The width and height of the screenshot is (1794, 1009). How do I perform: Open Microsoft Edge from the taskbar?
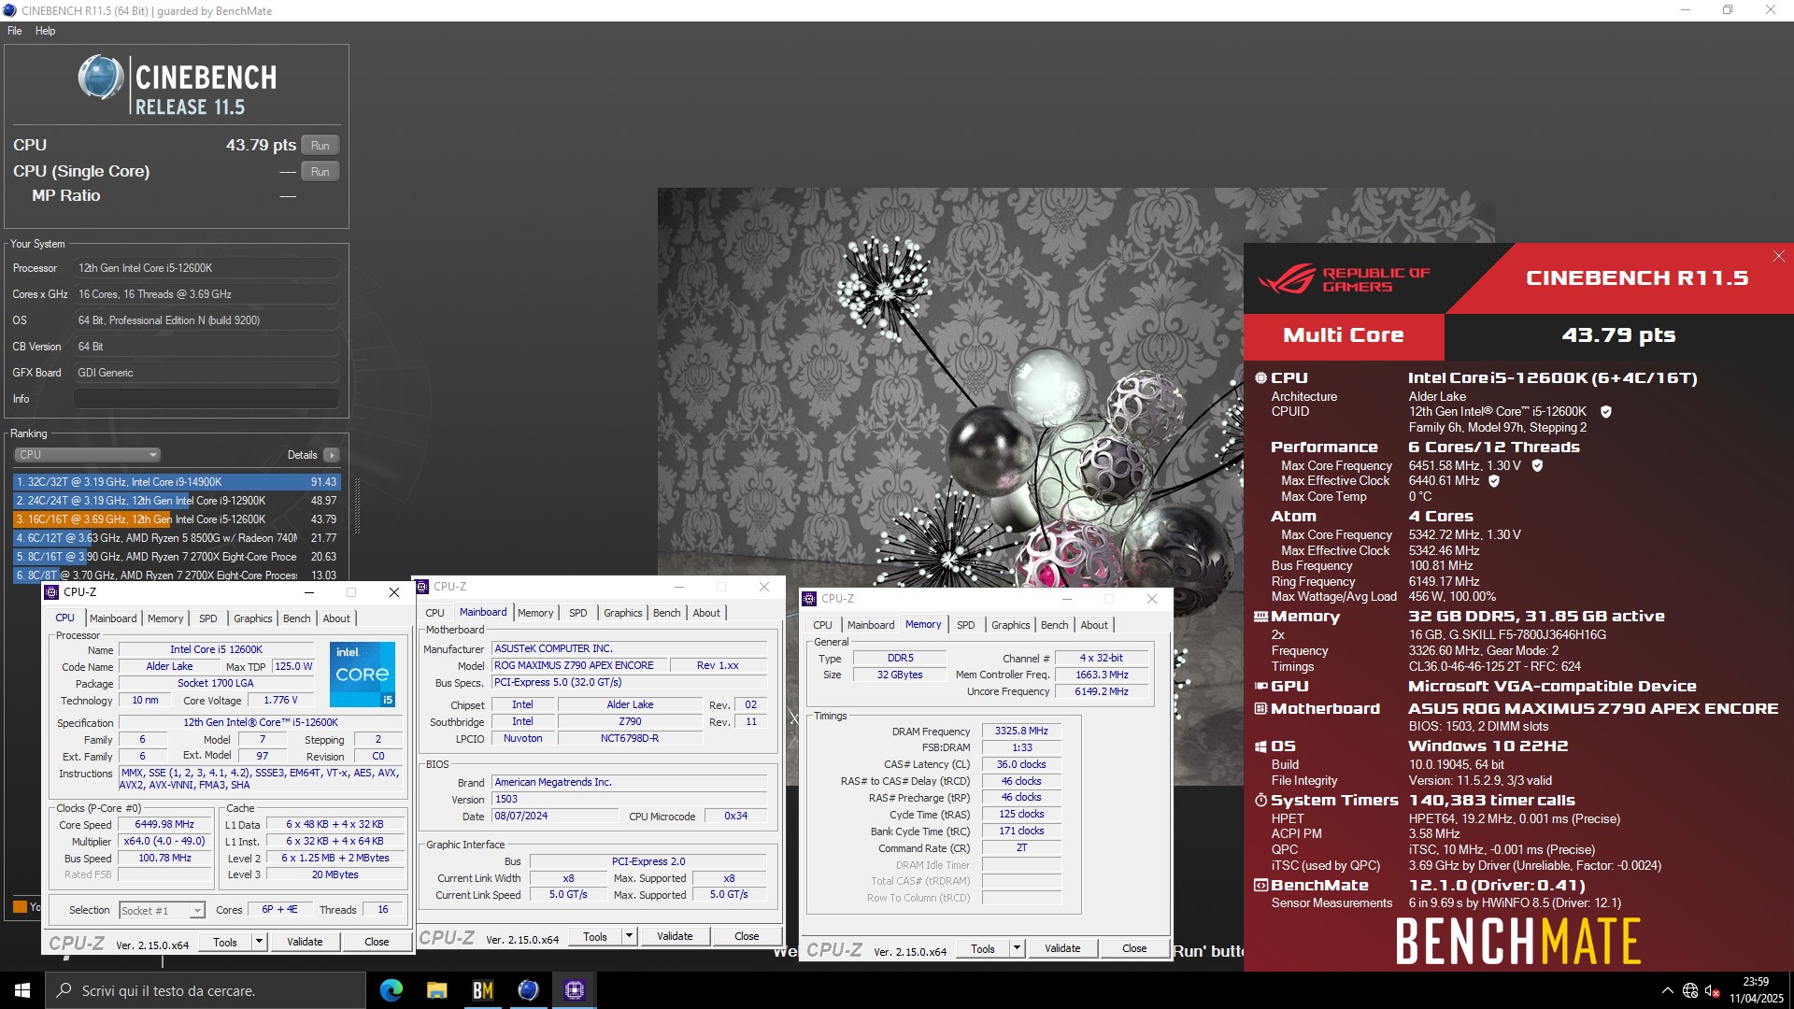392,990
